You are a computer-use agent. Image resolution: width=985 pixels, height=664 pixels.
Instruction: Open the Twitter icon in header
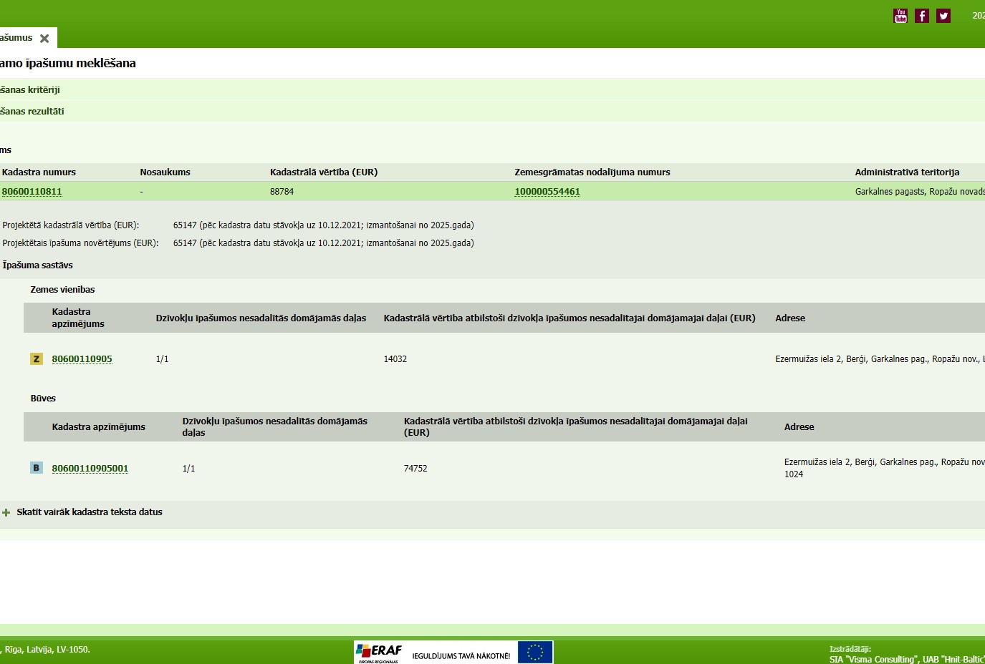943,16
